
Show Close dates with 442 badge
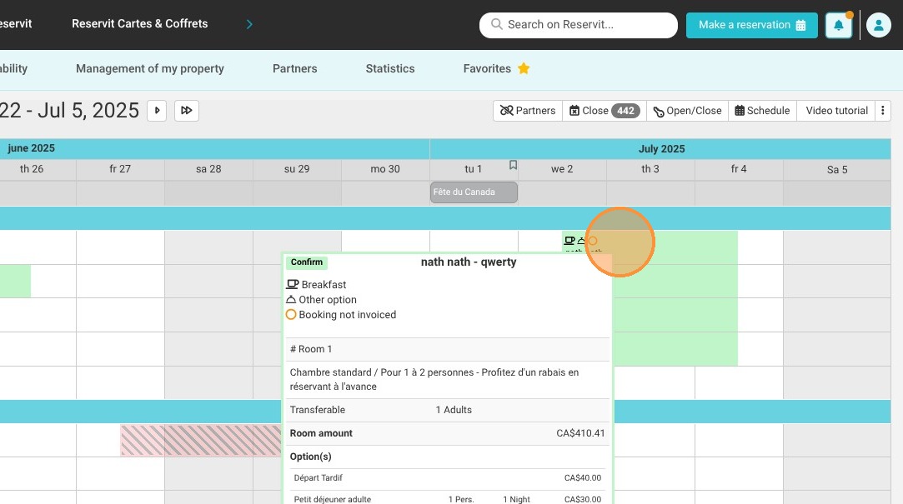[x=605, y=111]
